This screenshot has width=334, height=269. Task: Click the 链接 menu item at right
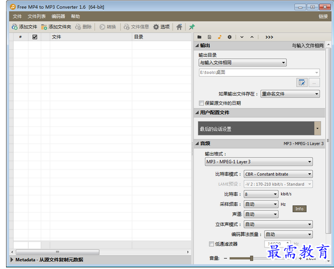coord(323,16)
